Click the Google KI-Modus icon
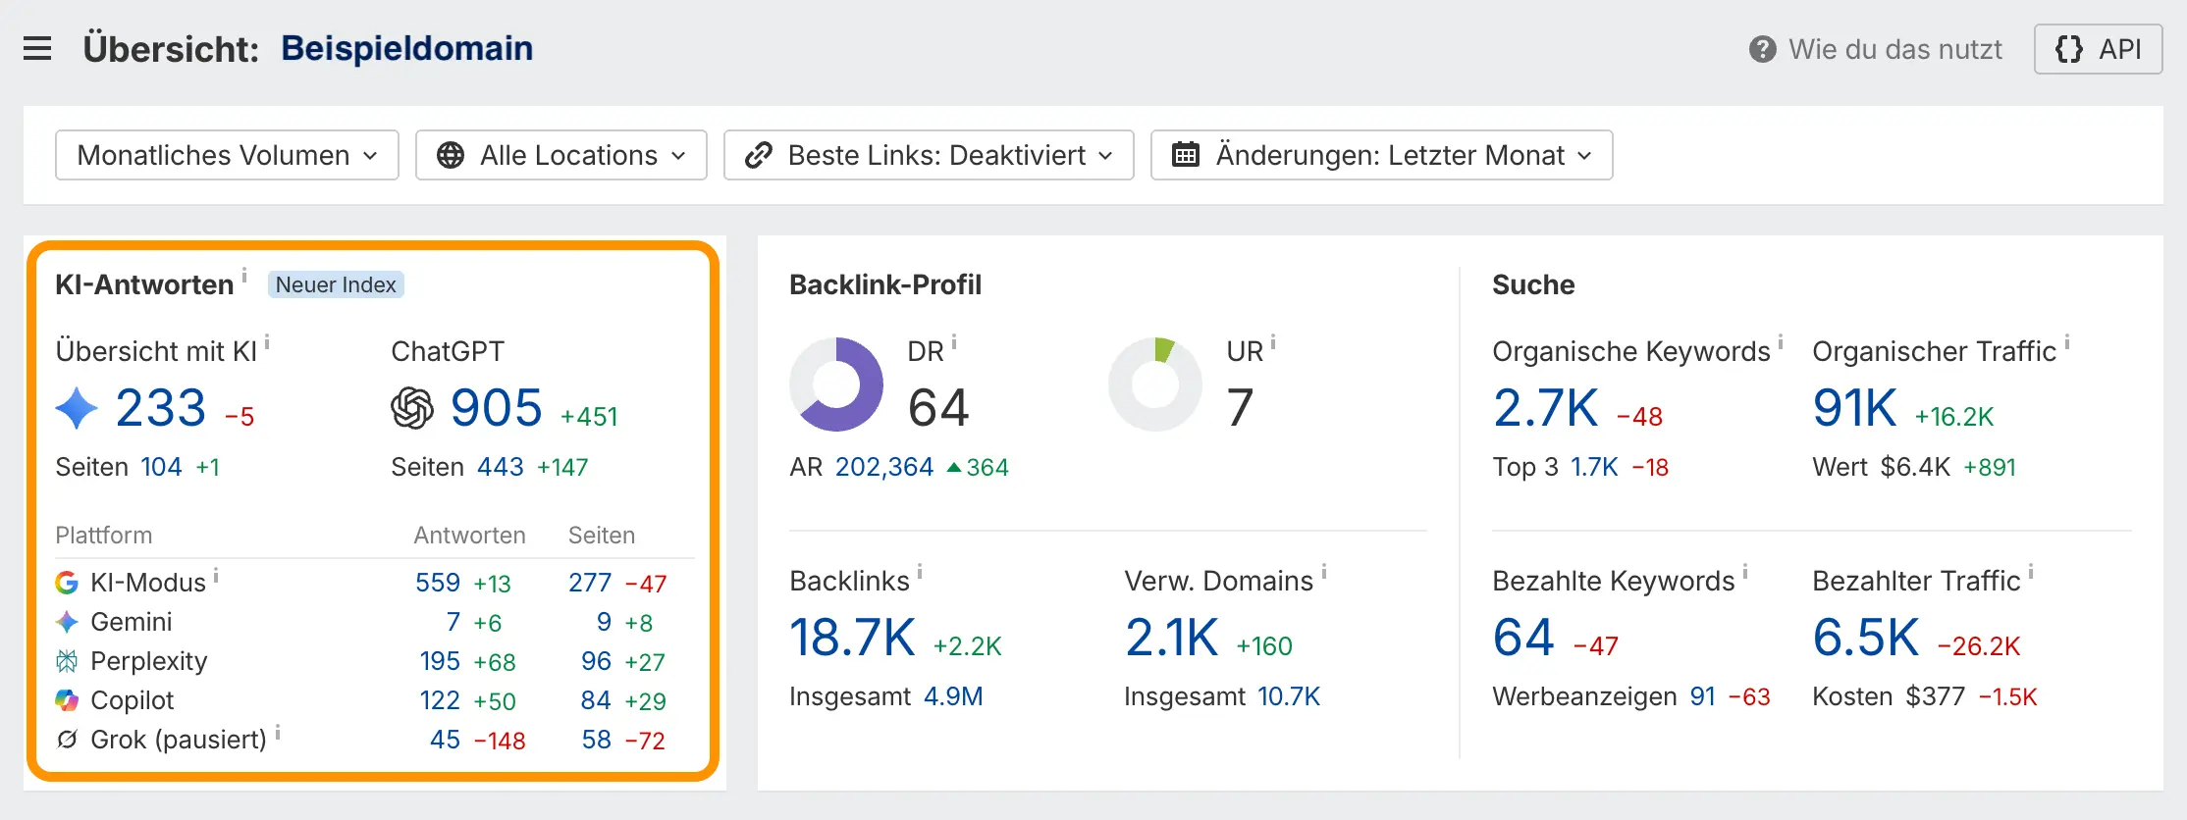The height and width of the screenshot is (820, 2187). (x=67, y=583)
